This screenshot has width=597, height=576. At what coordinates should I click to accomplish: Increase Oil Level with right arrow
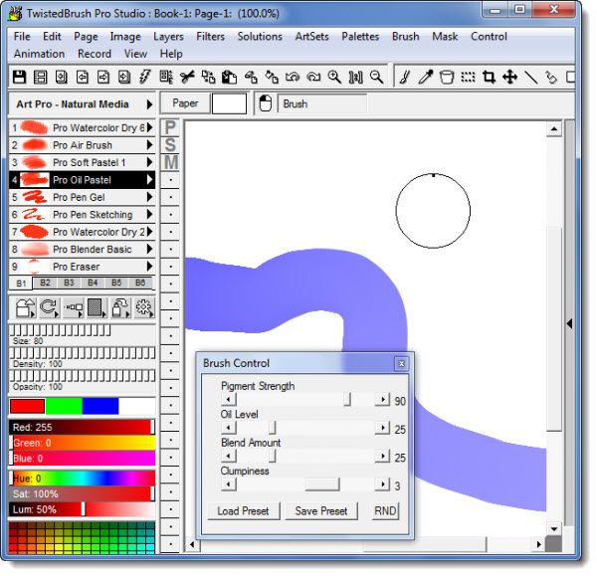pyautogui.click(x=383, y=428)
